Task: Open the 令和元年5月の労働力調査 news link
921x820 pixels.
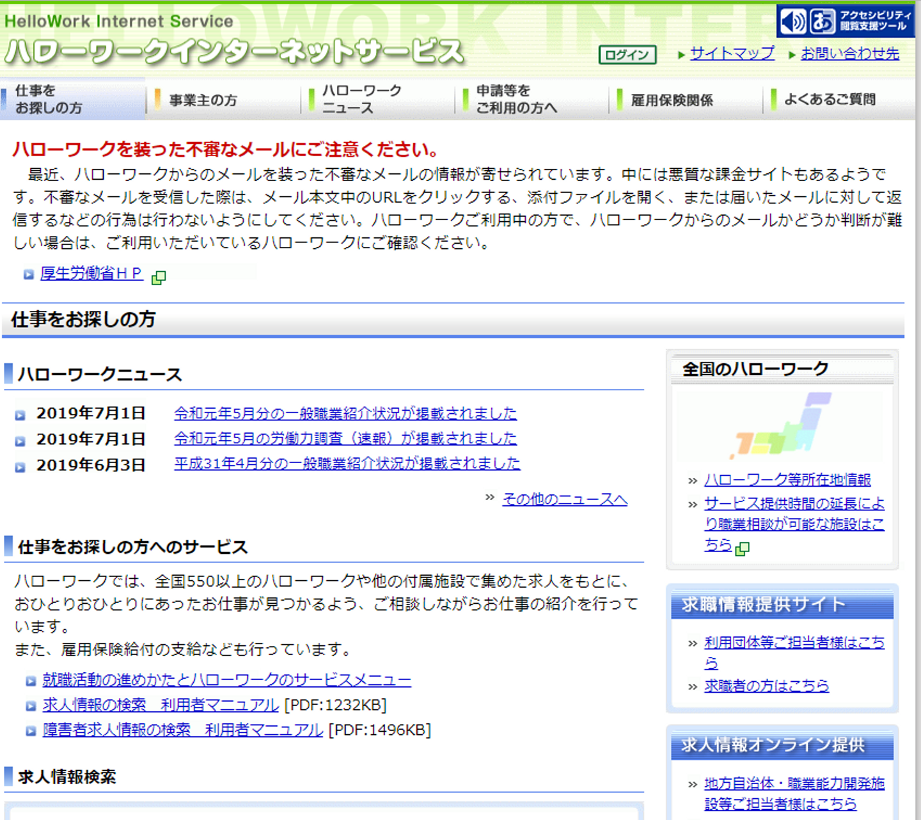Action: point(345,439)
